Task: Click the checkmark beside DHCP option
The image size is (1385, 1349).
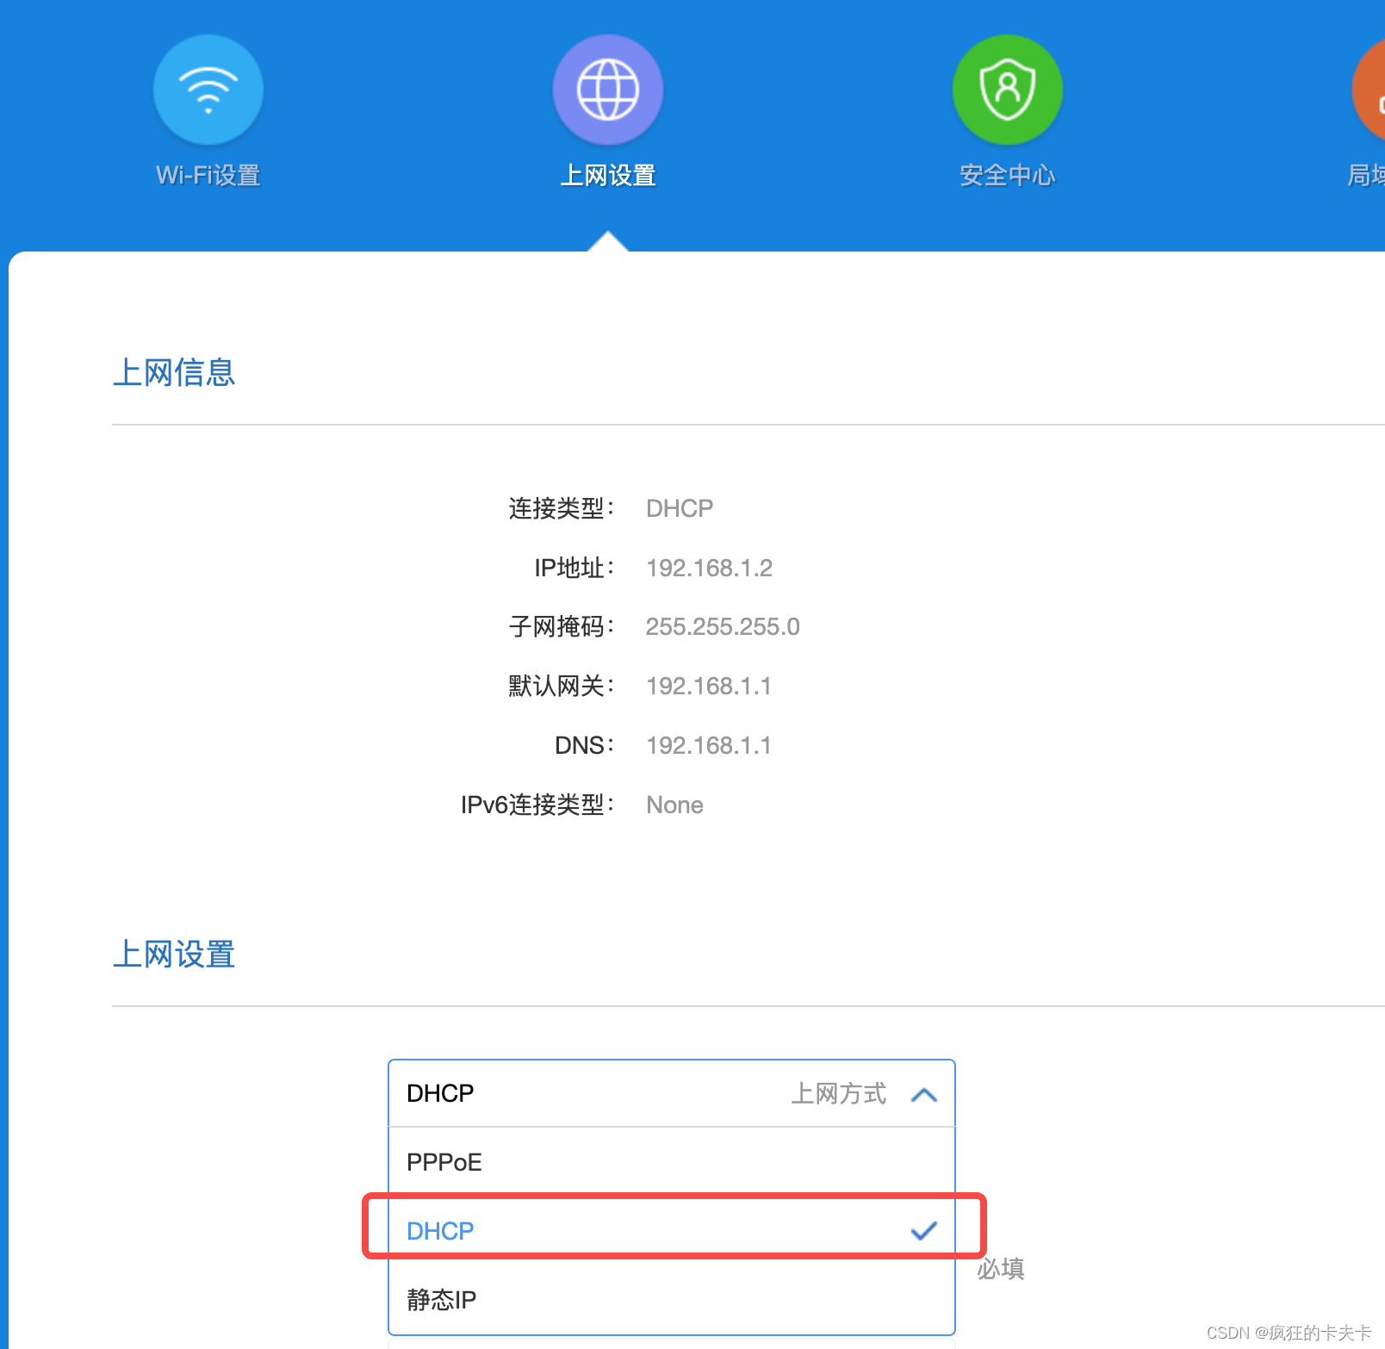Action: point(923,1231)
